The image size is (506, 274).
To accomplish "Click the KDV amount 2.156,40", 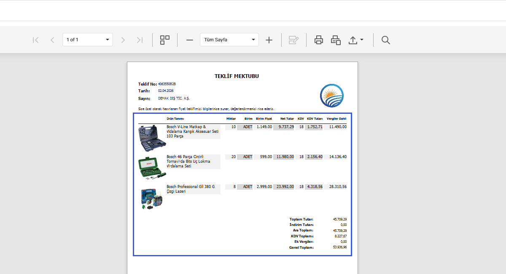I will (315, 157).
